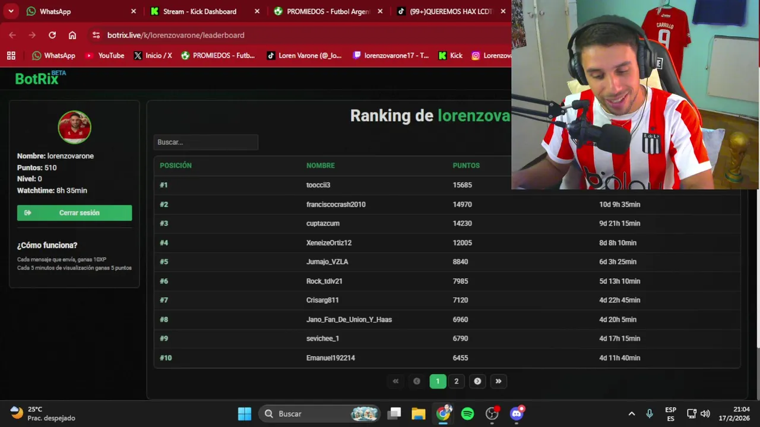Viewport: 760px width, 427px height.
Task: Open the browser tab list dropdown arrow
Action: [11, 11]
